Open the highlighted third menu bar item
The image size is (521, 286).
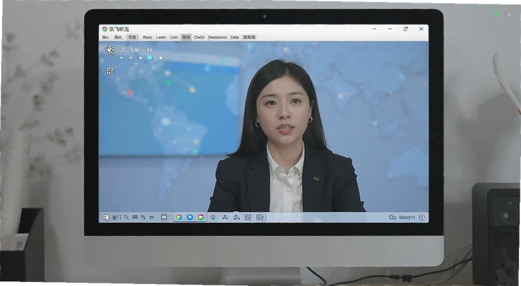[x=132, y=37]
